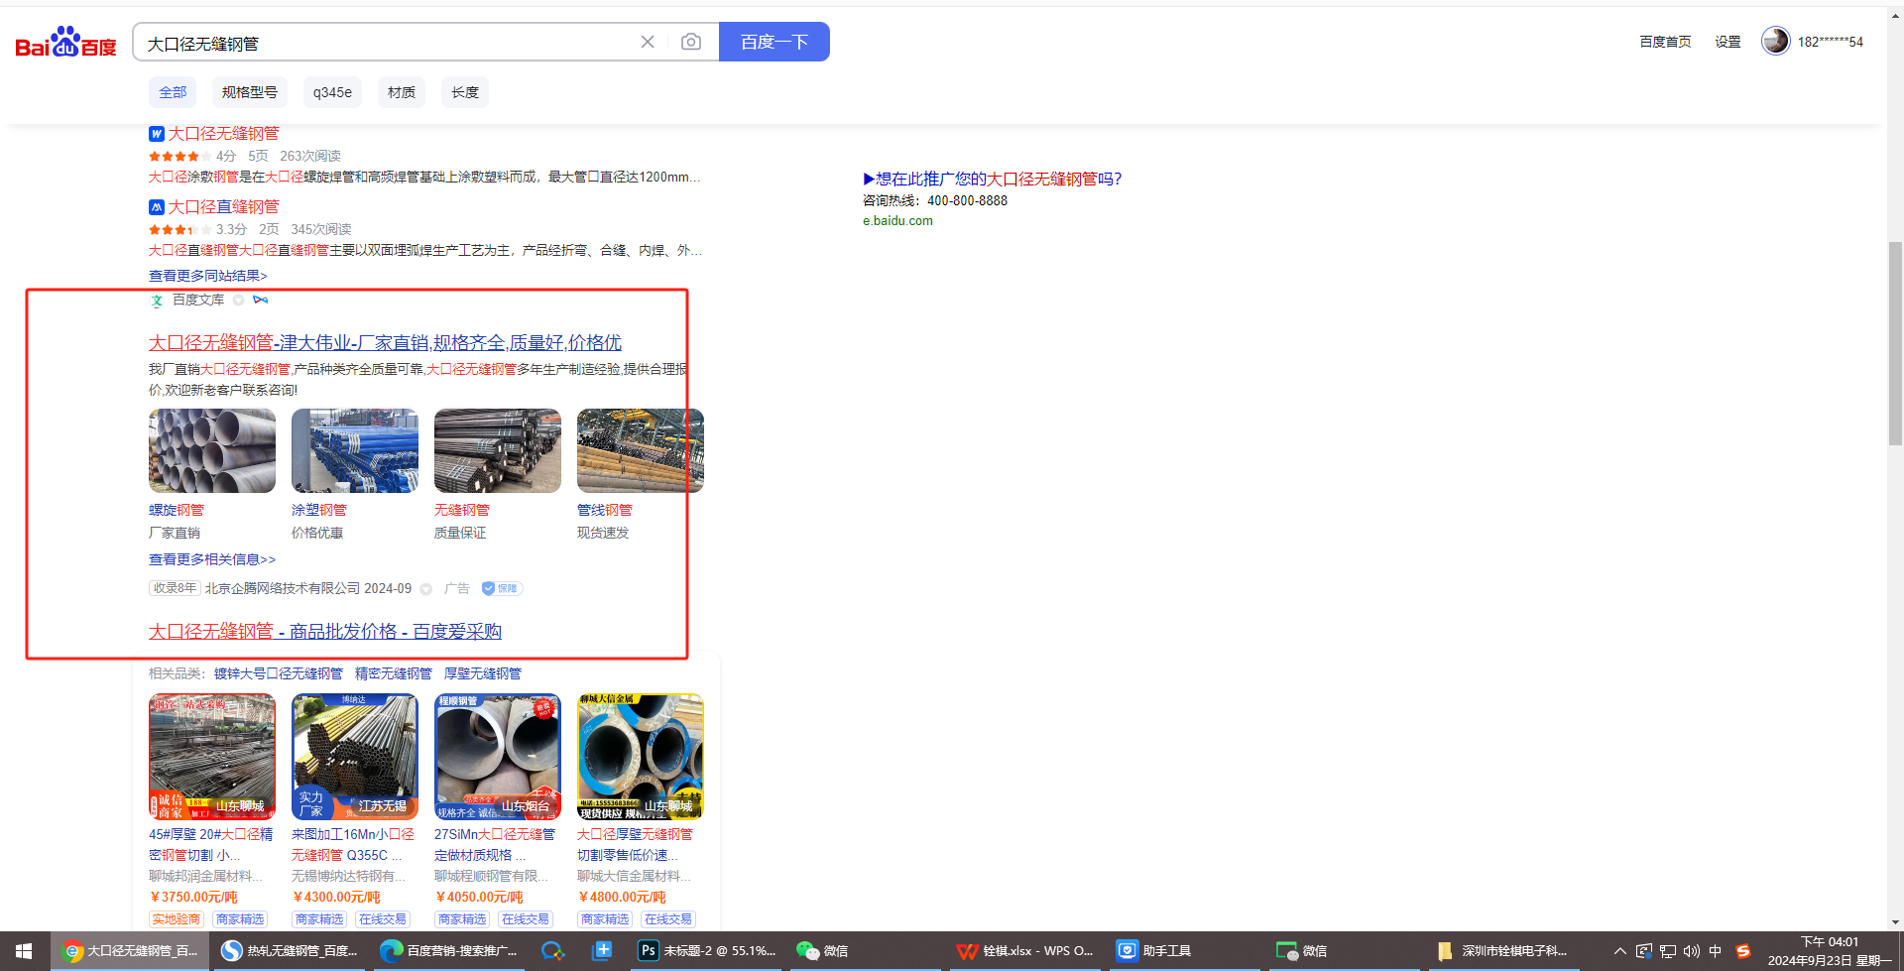Click the page vertical scrollbar thumb
Image resolution: width=1904 pixels, height=971 pixels.
click(x=1895, y=343)
